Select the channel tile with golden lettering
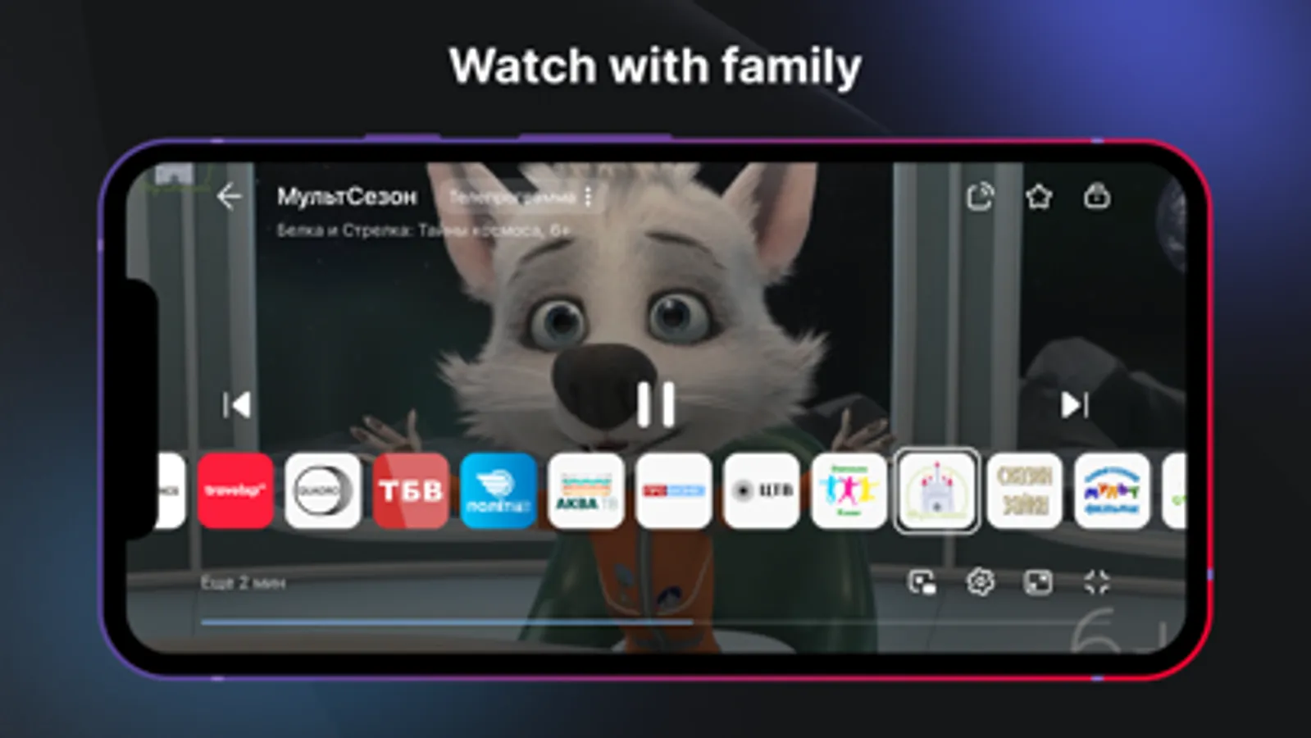Image resolution: width=1311 pixels, height=738 pixels. coord(1025,490)
